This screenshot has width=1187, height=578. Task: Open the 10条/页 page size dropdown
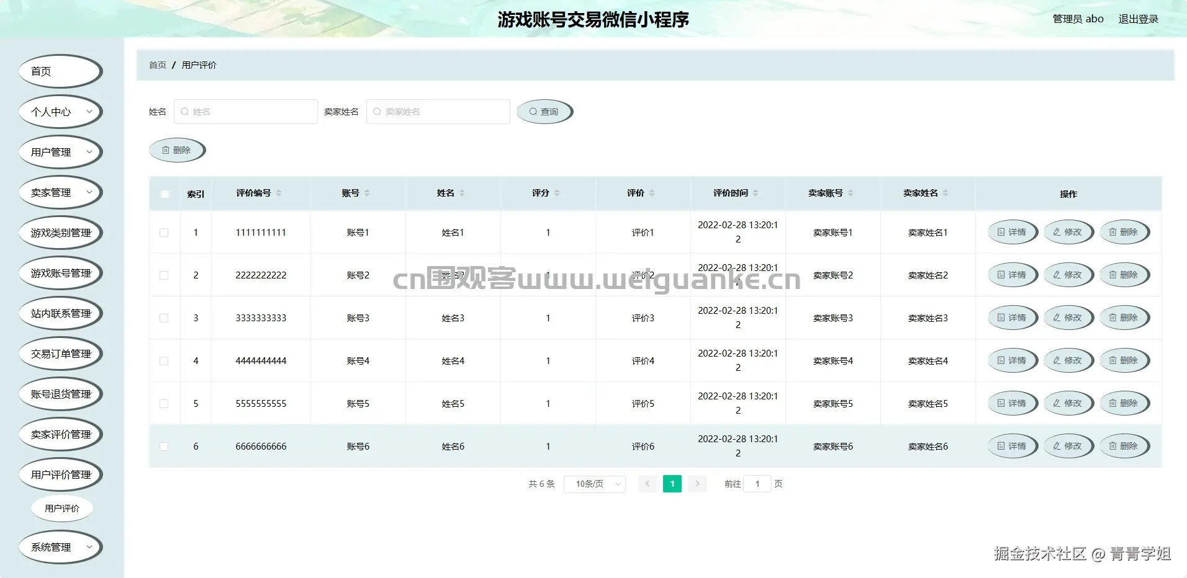tap(595, 484)
